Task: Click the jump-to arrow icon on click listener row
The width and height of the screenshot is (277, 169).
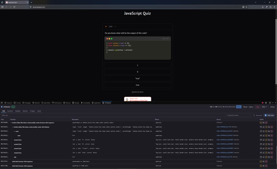Action: pyautogui.click(x=261, y=127)
